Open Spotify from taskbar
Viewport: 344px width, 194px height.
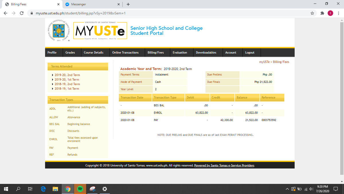tap(80, 189)
